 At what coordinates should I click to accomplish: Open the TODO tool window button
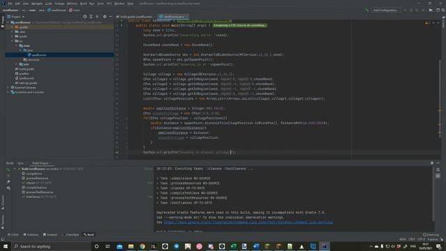pyautogui.click(x=13, y=235)
